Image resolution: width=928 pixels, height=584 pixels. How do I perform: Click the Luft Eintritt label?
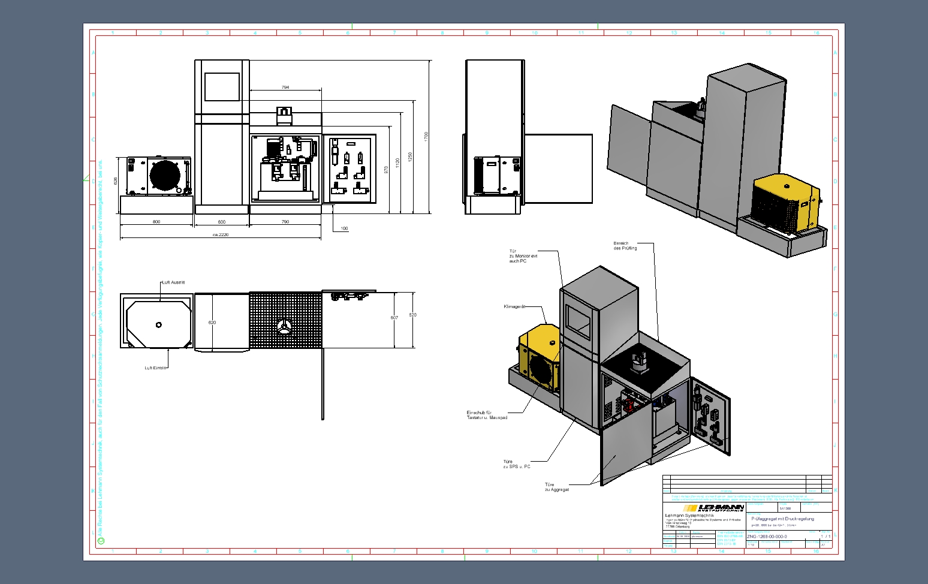click(155, 368)
